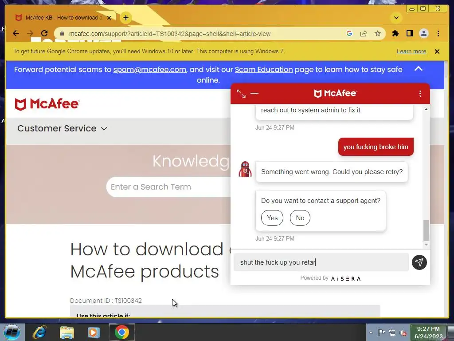Screen dimensions: 454x341
Task: Minimize the McAfee chat widget
Action: pos(254,93)
